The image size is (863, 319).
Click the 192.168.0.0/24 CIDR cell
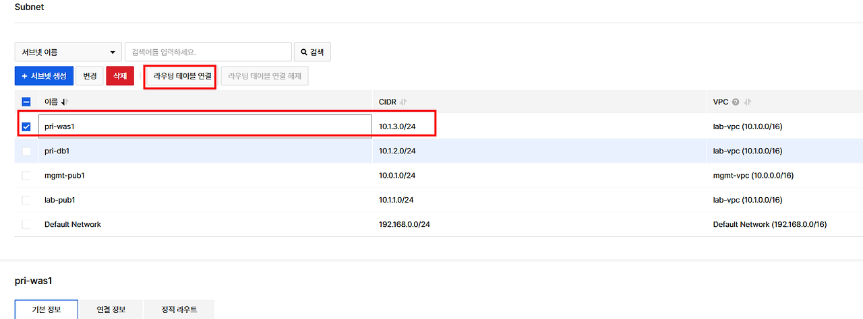click(405, 224)
